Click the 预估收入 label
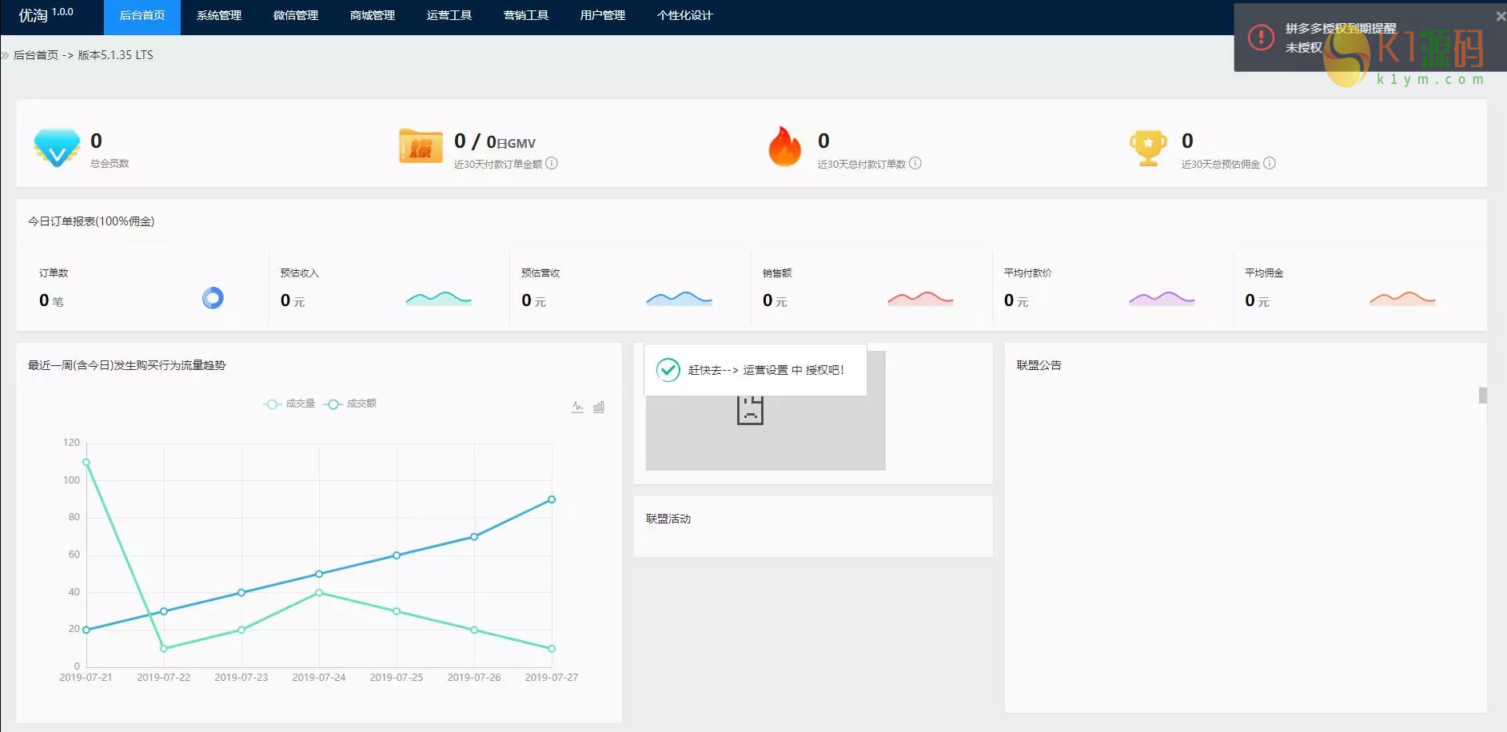Image resolution: width=1507 pixels, height=732 pixels. (x=300, y=273)
